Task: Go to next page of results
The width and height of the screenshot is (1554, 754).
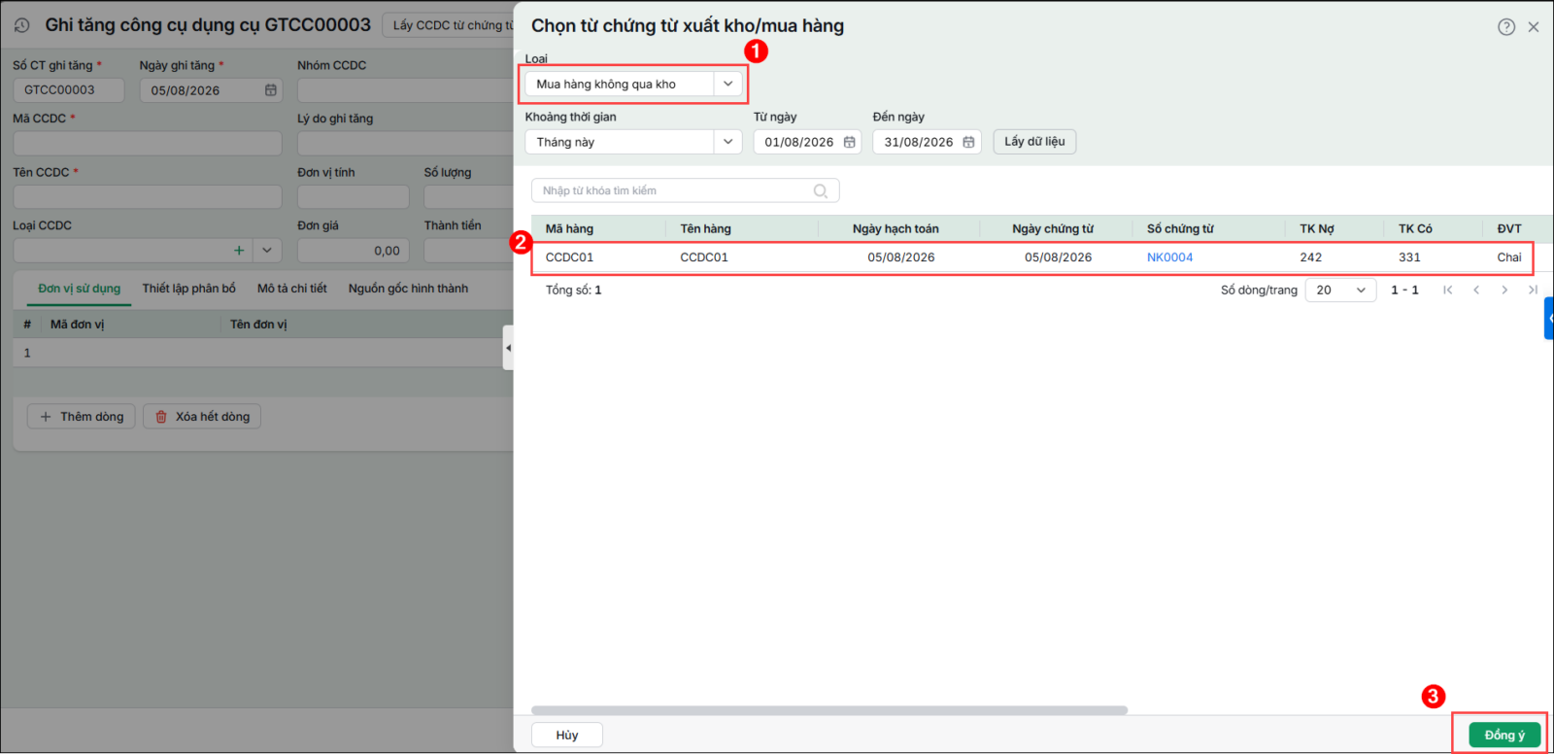Action: coord(1504,290)
